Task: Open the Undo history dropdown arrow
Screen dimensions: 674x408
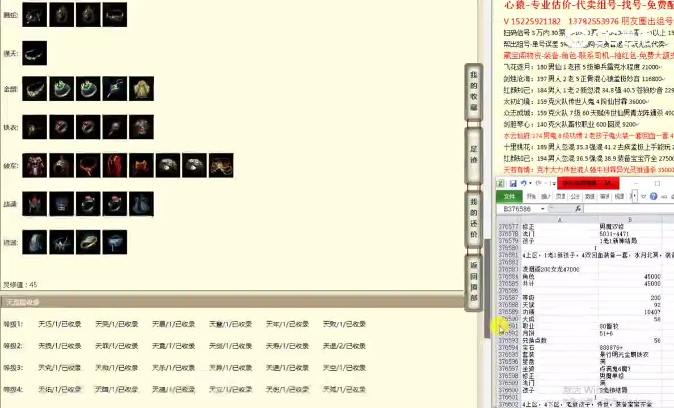Action: click(530, 183)
